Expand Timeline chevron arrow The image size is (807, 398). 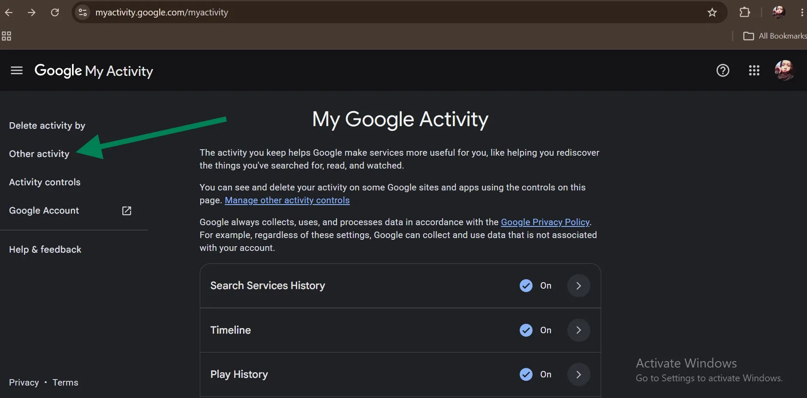click(578, 330)
